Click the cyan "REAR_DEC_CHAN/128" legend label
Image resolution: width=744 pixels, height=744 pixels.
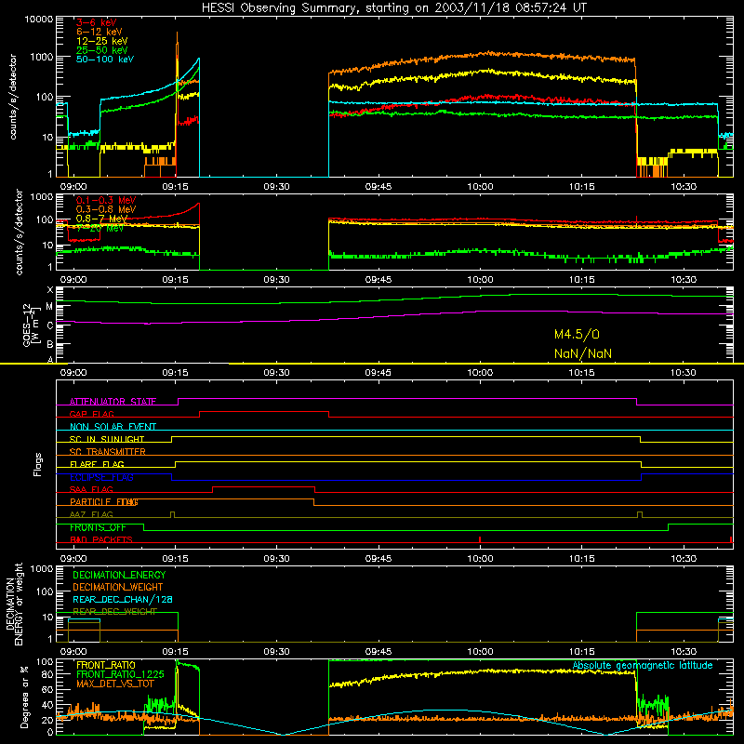click(x=123, y=600)
